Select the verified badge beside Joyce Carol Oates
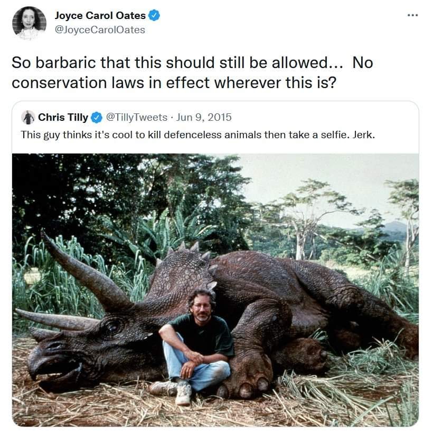Image resolution: width=424 pixels, height=433 pixels. pyautogui.click(x=154, y=15)
